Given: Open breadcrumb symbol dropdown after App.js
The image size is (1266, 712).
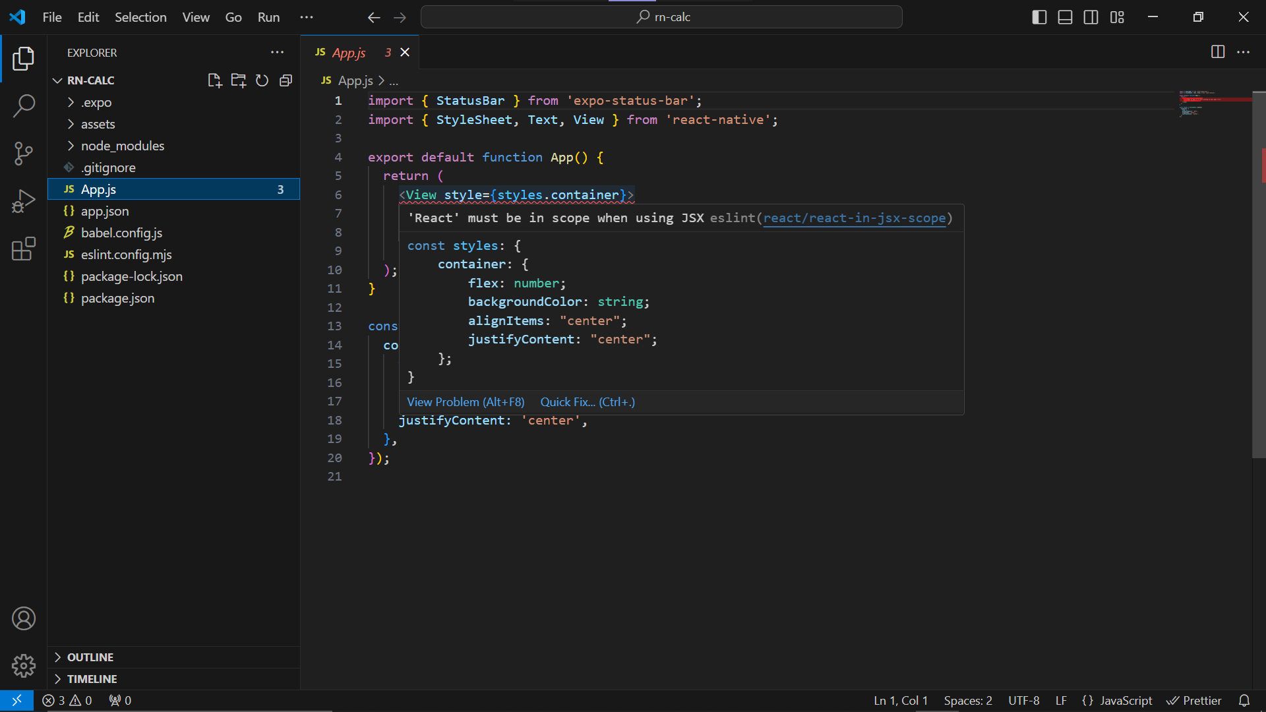Looking at the screenshot, I should (x=394, y=81).
